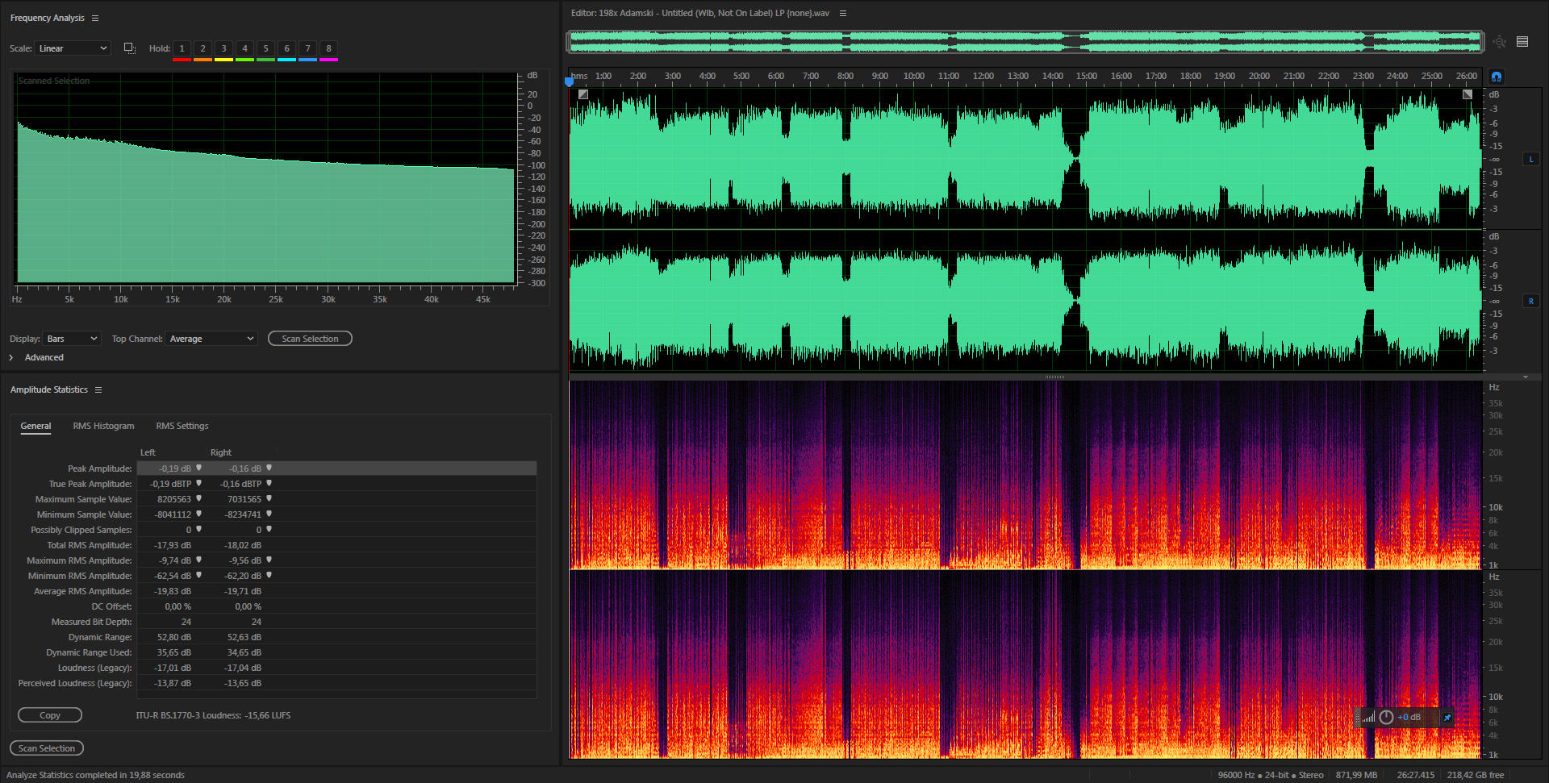This screenshot has height=783, width=1549.
Task: Switch to the RMS Settings tab
Action: 182,426
